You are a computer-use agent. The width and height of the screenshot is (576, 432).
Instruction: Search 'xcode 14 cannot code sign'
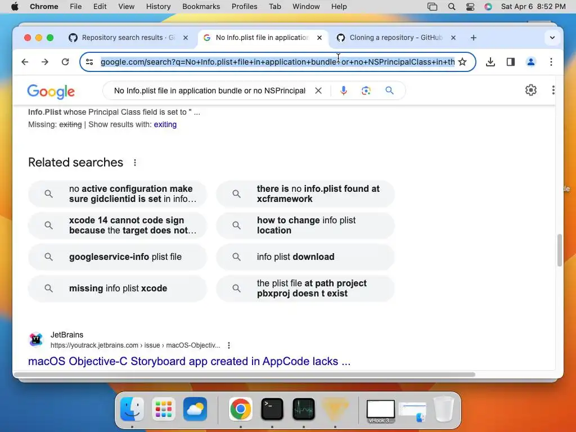[x=118, y=225]
